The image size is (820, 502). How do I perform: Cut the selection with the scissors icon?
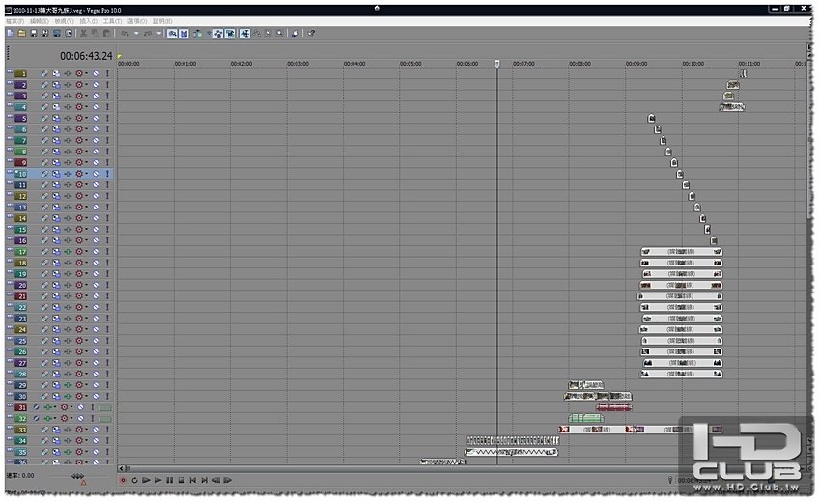(x=83, y=33)
